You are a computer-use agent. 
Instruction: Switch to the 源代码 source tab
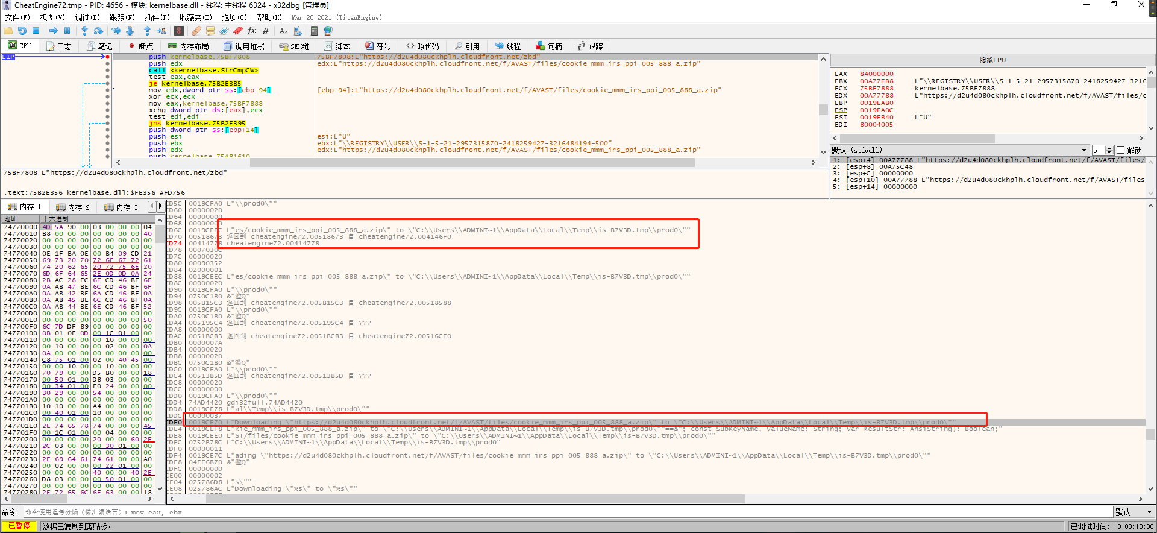coord(423,46)
